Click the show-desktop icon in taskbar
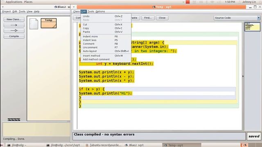The image size is (262, 147). (2, 145)
